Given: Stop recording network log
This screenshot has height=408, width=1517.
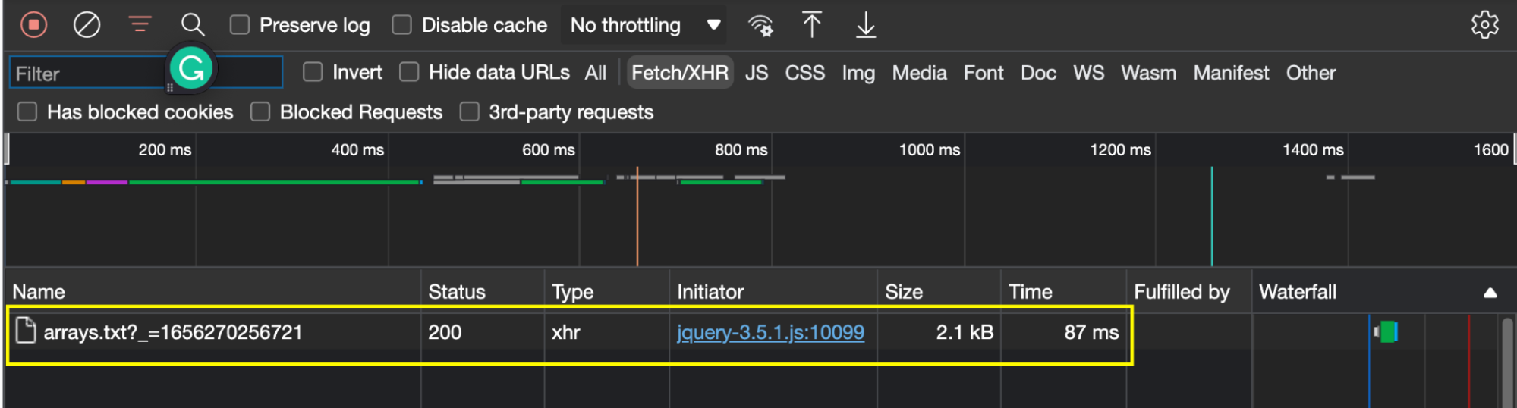Looking at the screenshot, I should pos(33,25).
